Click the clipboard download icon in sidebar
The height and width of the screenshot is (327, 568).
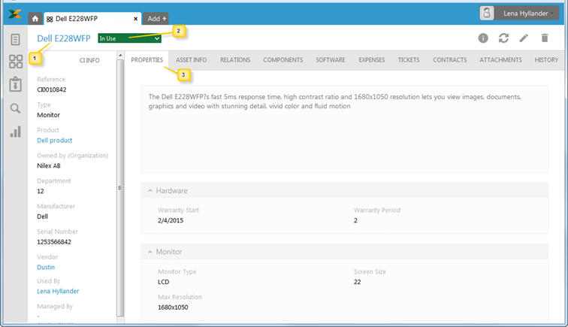pos(15,84)
